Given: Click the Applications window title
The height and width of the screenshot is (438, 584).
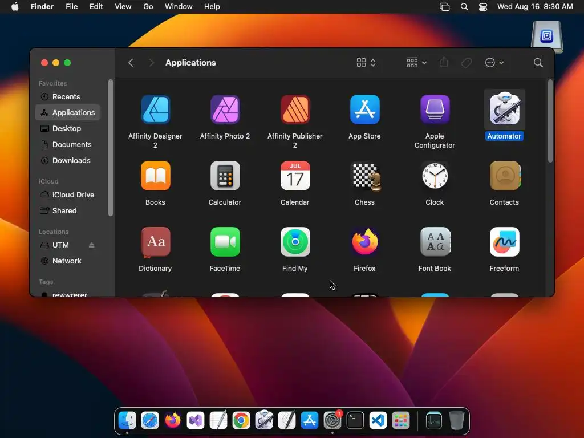Looking at the screenshot, I should [x=190, y=63].
